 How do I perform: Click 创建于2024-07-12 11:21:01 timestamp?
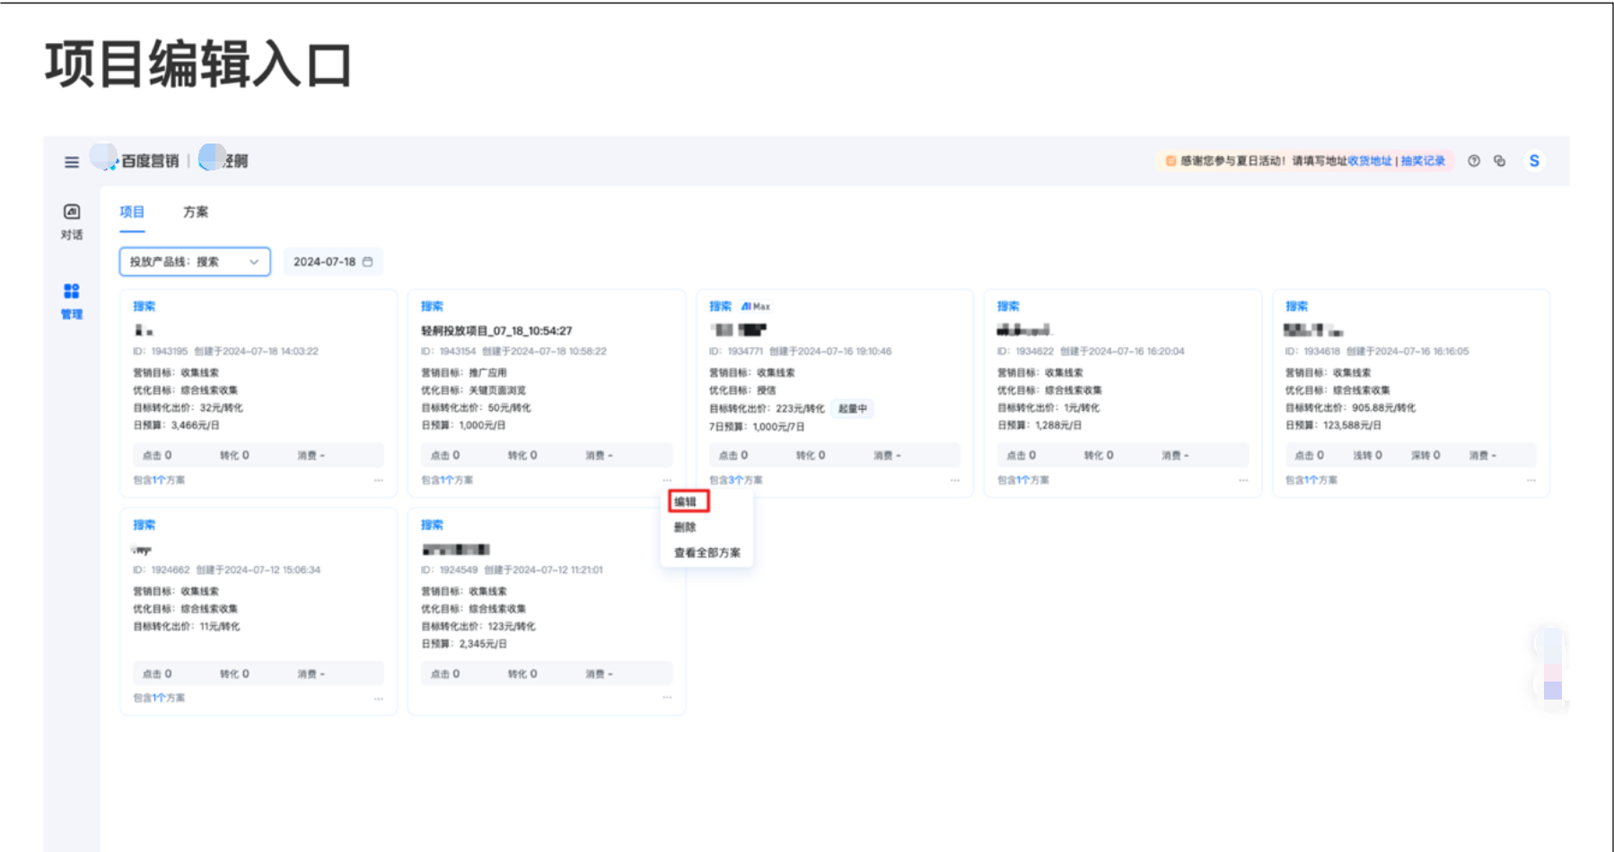point(544,570)
